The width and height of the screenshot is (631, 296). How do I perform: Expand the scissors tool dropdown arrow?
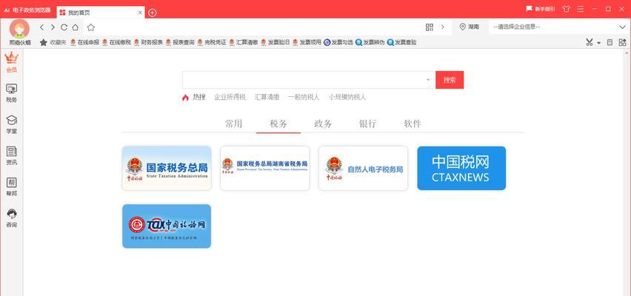598,43
